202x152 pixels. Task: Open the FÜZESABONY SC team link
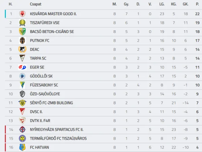tap(44, 85)
